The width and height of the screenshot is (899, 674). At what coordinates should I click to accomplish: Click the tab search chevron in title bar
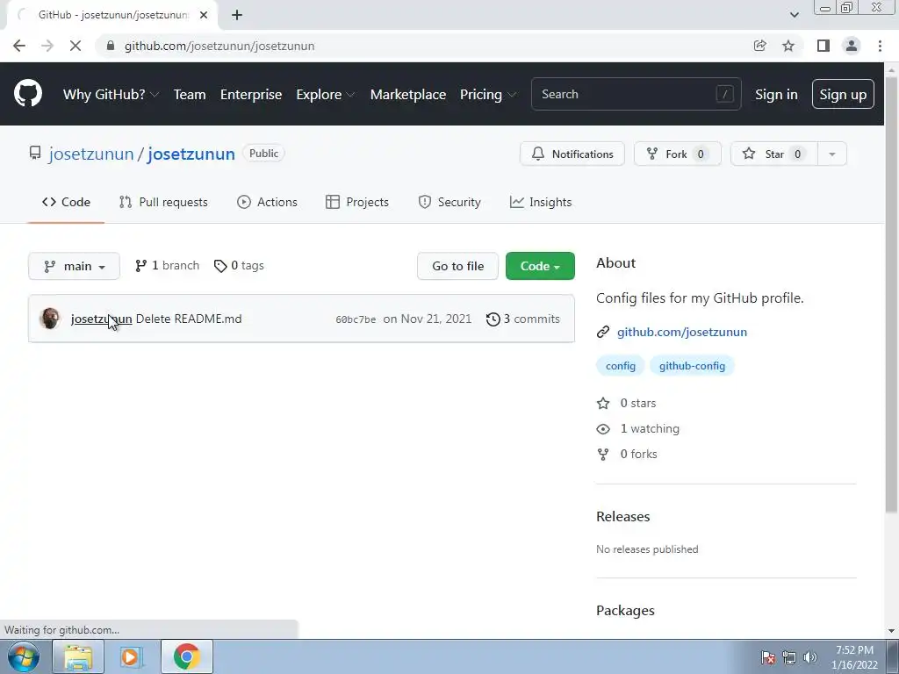[794, 15]
